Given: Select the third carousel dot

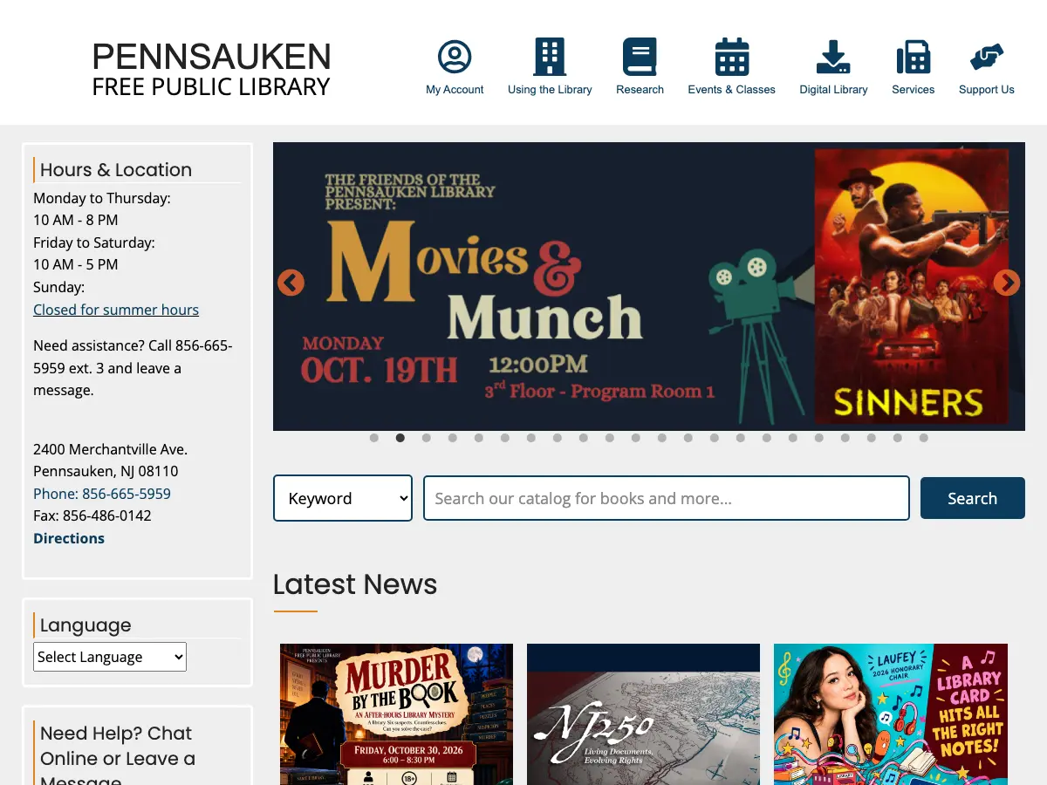Looking at the screenshot, I should click(427, 438).
